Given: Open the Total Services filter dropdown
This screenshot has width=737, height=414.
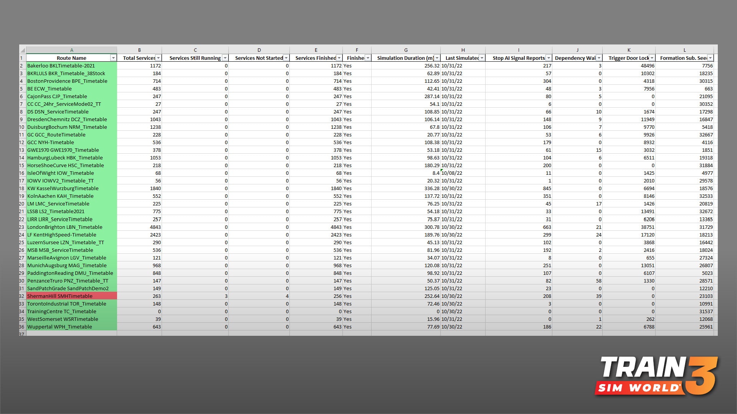Looking at the screenshot, I should click(159, 58).
